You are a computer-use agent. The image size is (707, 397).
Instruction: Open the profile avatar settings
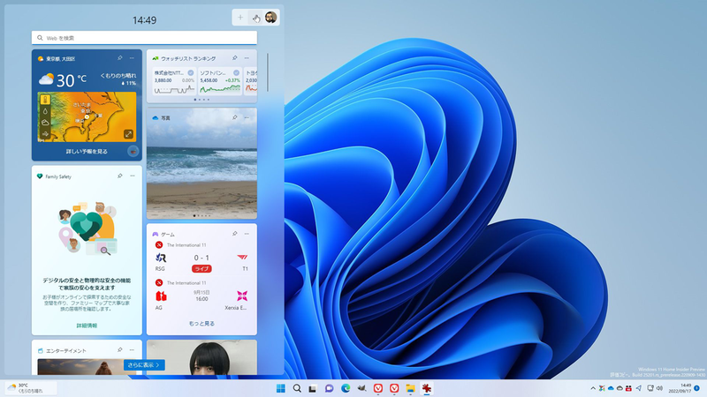pos(271,18)
